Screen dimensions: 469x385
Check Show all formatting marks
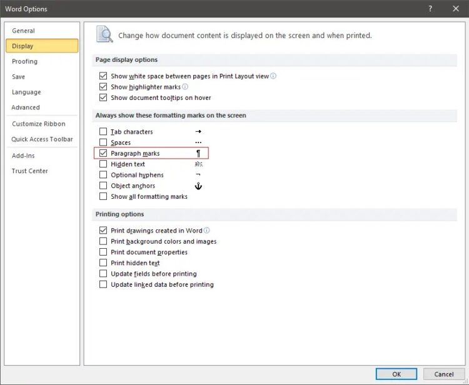click(x=103, y=196)
